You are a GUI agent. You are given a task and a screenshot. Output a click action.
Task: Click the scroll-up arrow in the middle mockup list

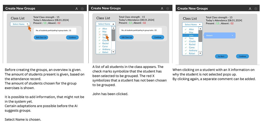click(x=113, y=28)
